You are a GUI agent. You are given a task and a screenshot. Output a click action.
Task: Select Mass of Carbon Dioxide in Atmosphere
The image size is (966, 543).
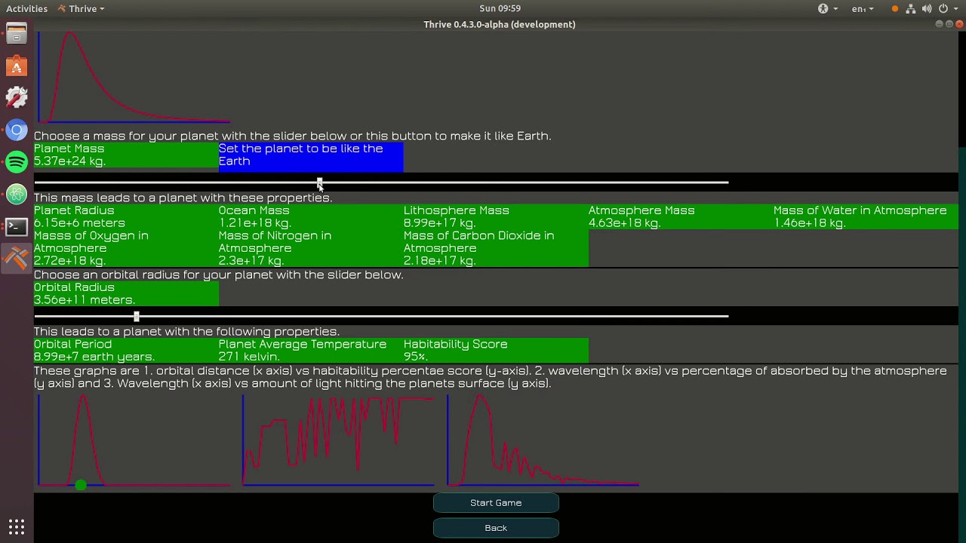coord(496,248)
